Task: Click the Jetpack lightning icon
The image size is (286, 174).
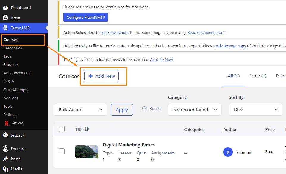Action: (5, 135)
